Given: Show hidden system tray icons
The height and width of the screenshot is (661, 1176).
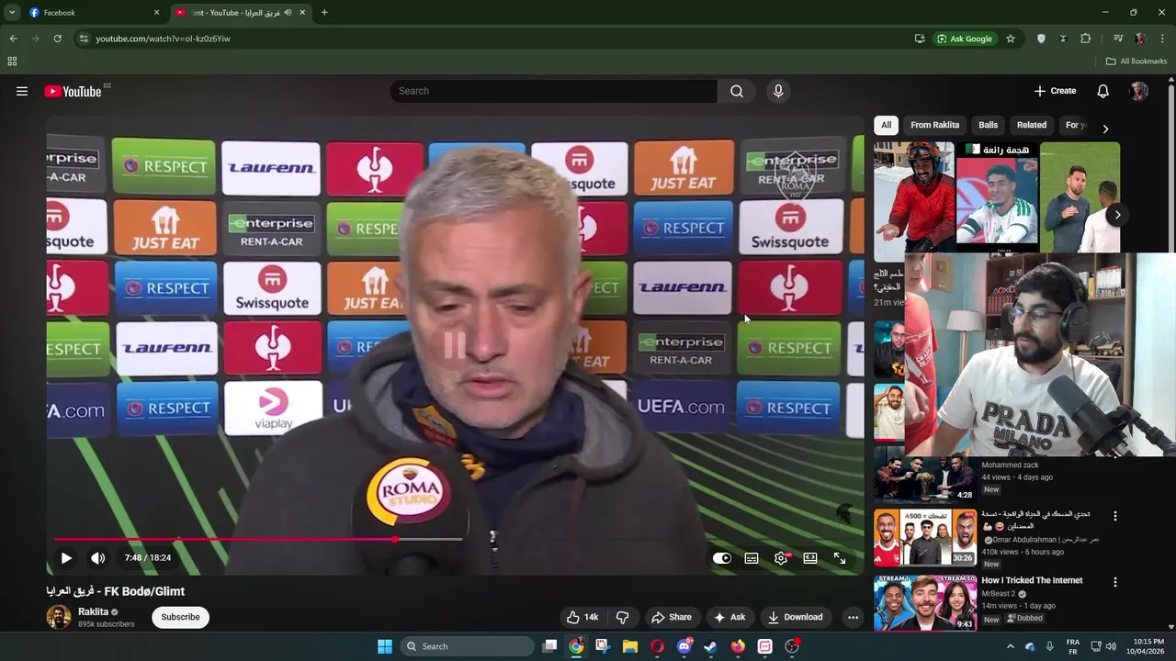Looking at the screenshot, I should click(x=1010, y=646).
